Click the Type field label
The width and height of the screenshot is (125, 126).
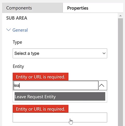[17, 42]
